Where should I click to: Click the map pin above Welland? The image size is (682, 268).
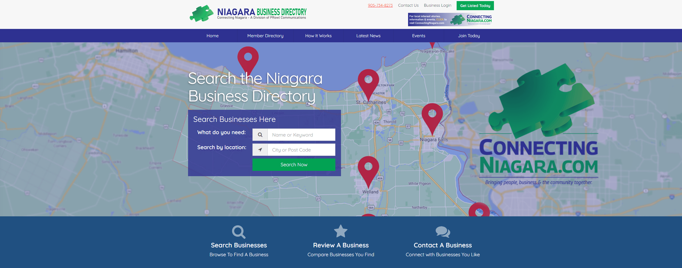pyautogui.click(x=368, y=172)
